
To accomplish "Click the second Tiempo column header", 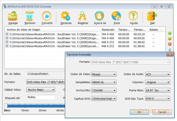I will [x=139, y=30].
